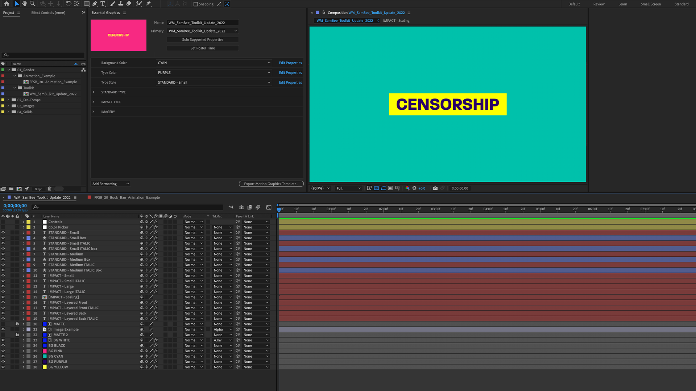Expand the IMPACT TYPE group
The width and height of the screenshot is (696, 391).
point(93,102)
